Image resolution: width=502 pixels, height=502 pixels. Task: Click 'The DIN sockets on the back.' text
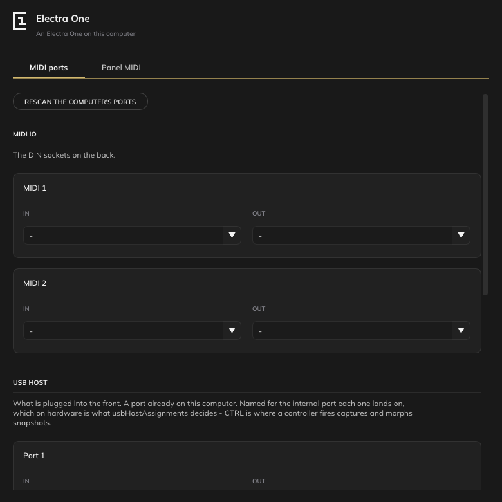[x=64, y=155]
